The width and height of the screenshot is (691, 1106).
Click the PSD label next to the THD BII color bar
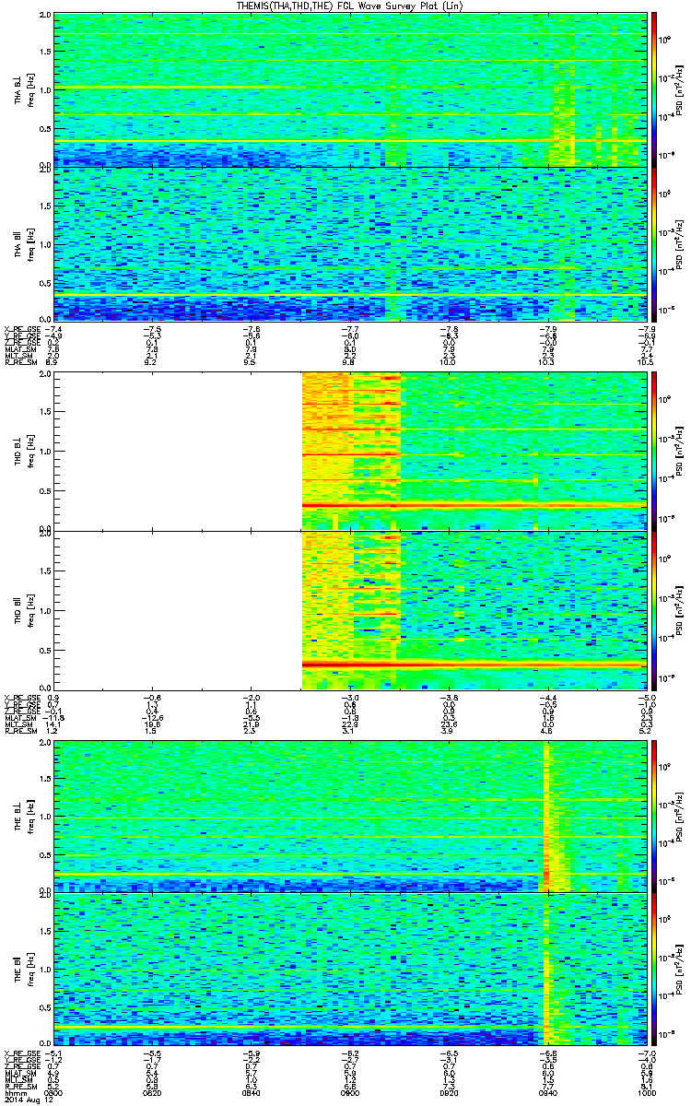click(680, 609)
